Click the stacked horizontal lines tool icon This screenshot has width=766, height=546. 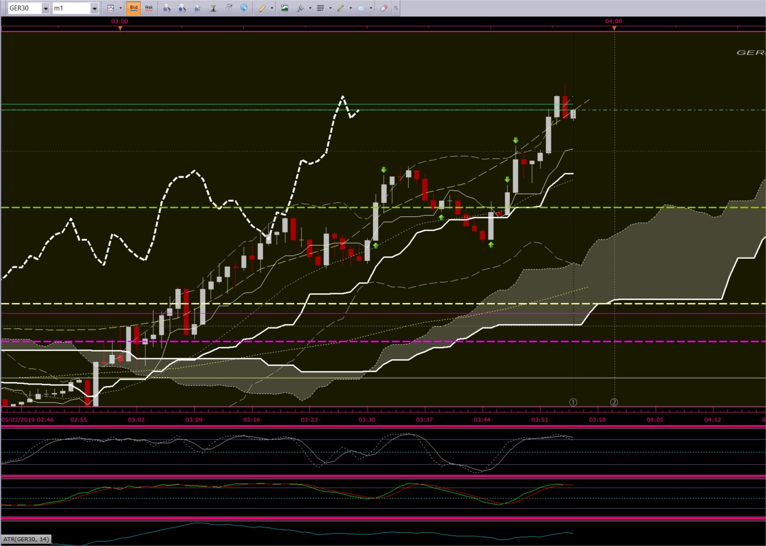point(321,8)
